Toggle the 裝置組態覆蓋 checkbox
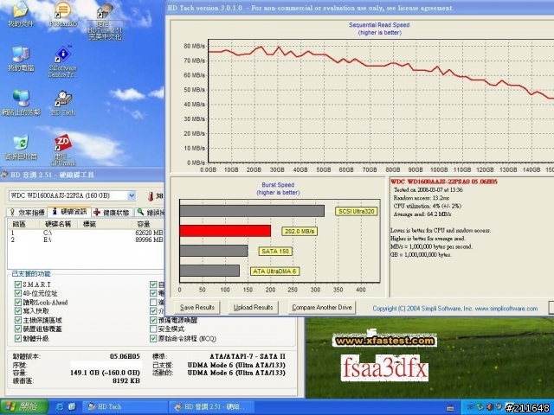554x415 pixels. point(17,329)
